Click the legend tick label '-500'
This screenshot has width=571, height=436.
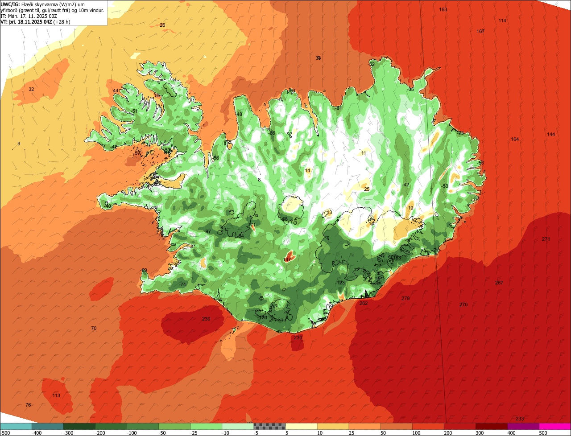tap(5, 433)
